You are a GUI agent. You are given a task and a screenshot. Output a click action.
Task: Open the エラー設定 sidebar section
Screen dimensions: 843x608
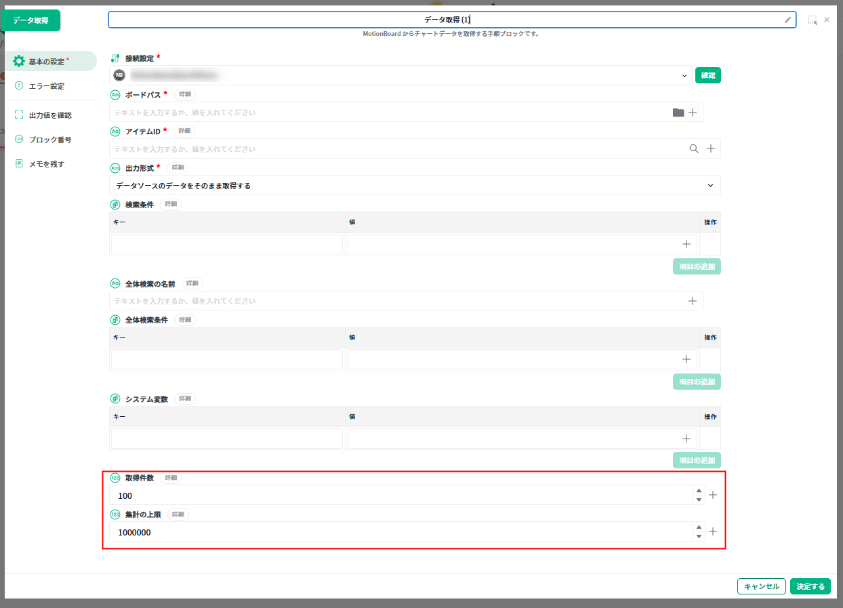47,86
